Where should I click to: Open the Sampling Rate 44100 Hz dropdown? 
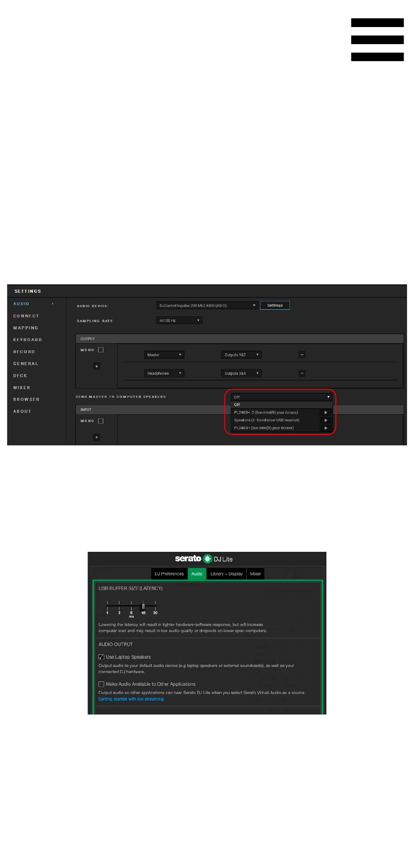pos(179,321)
